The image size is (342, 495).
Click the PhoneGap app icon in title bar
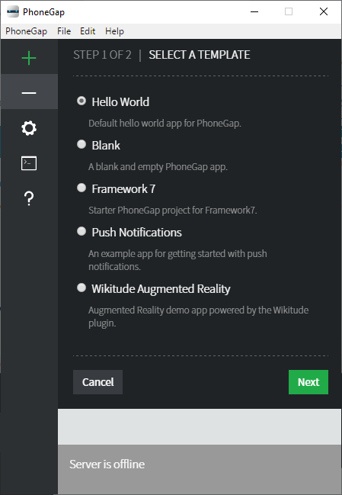click(13, 12)
